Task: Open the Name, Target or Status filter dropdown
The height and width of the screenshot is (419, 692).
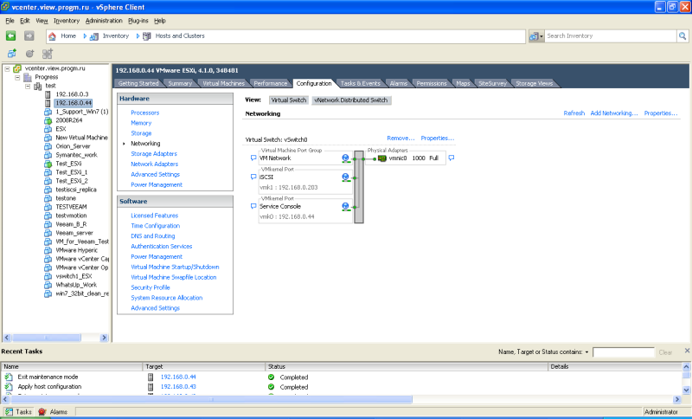Action: (586, 351)
